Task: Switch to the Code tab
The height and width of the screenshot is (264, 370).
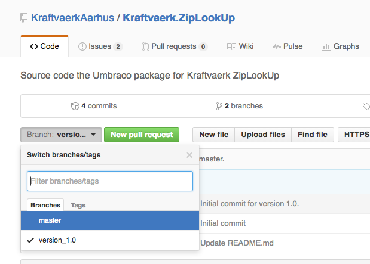Action: click(x=45, y=46)
